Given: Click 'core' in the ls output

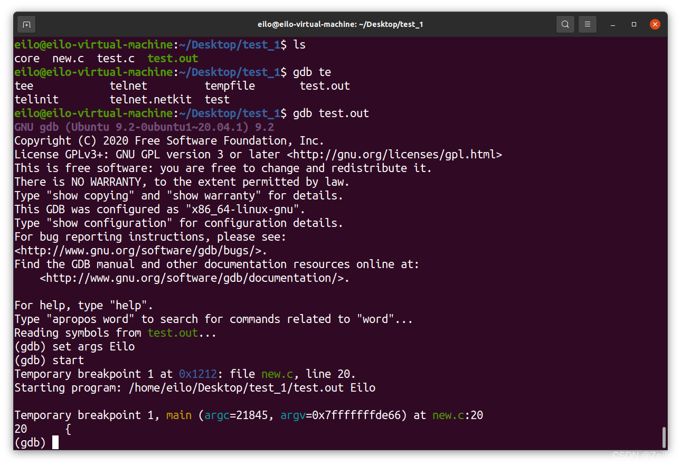Looking at the screenshot, I should [27, 59].
